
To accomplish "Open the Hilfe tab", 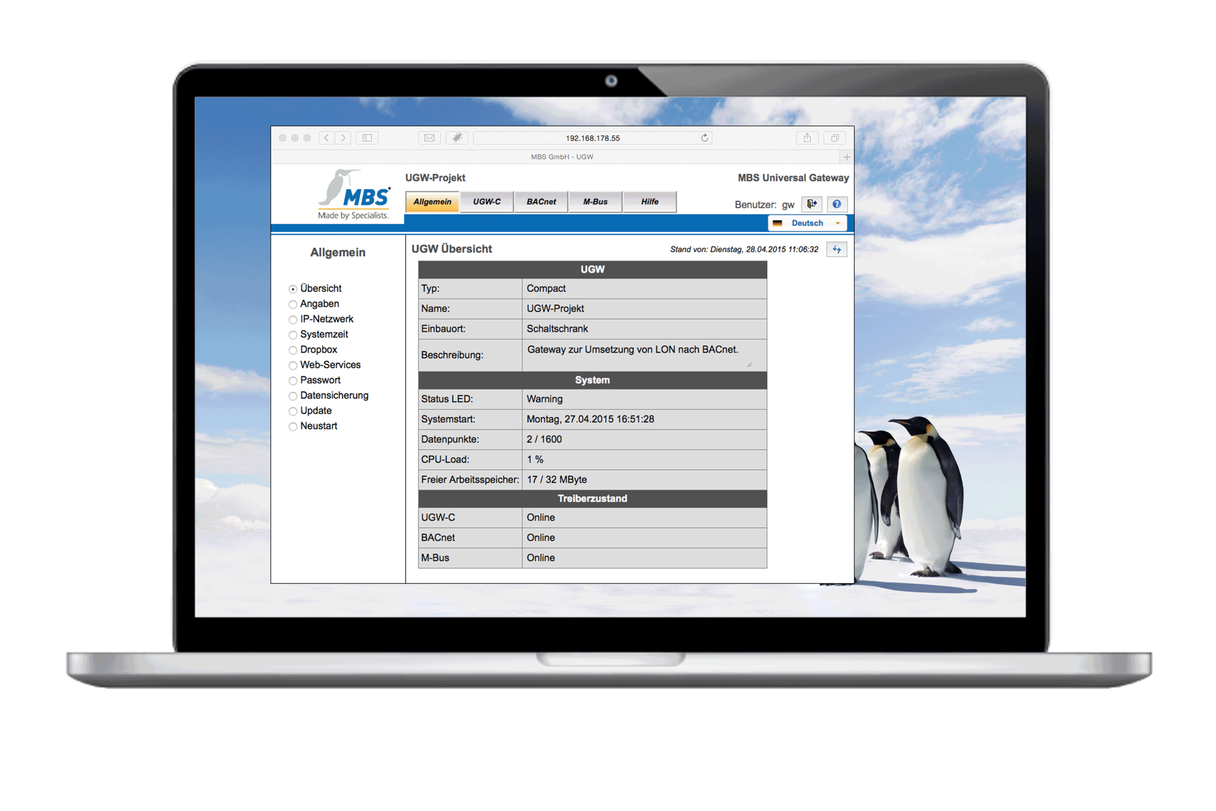I will pyautogui.click(x=649, y=202).
